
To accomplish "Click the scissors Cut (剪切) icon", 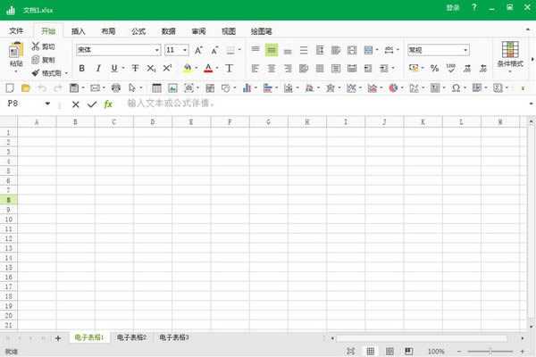I will tap(36, 46).
